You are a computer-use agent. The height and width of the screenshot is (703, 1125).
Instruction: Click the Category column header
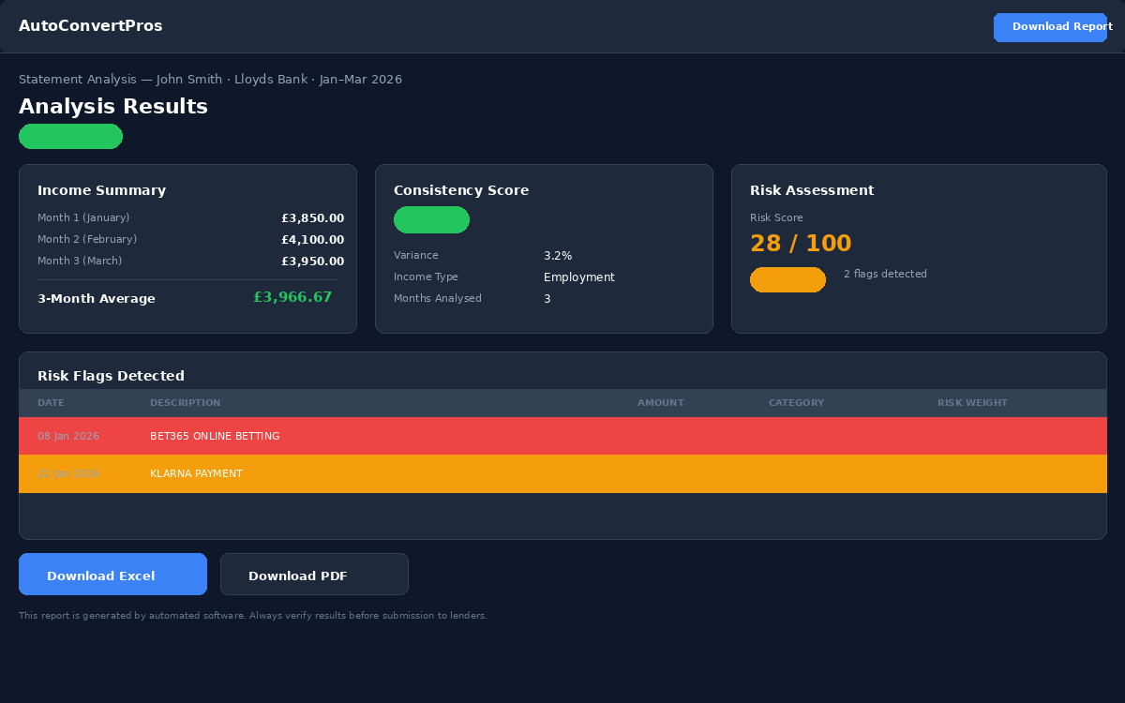(x=796, y=403)
